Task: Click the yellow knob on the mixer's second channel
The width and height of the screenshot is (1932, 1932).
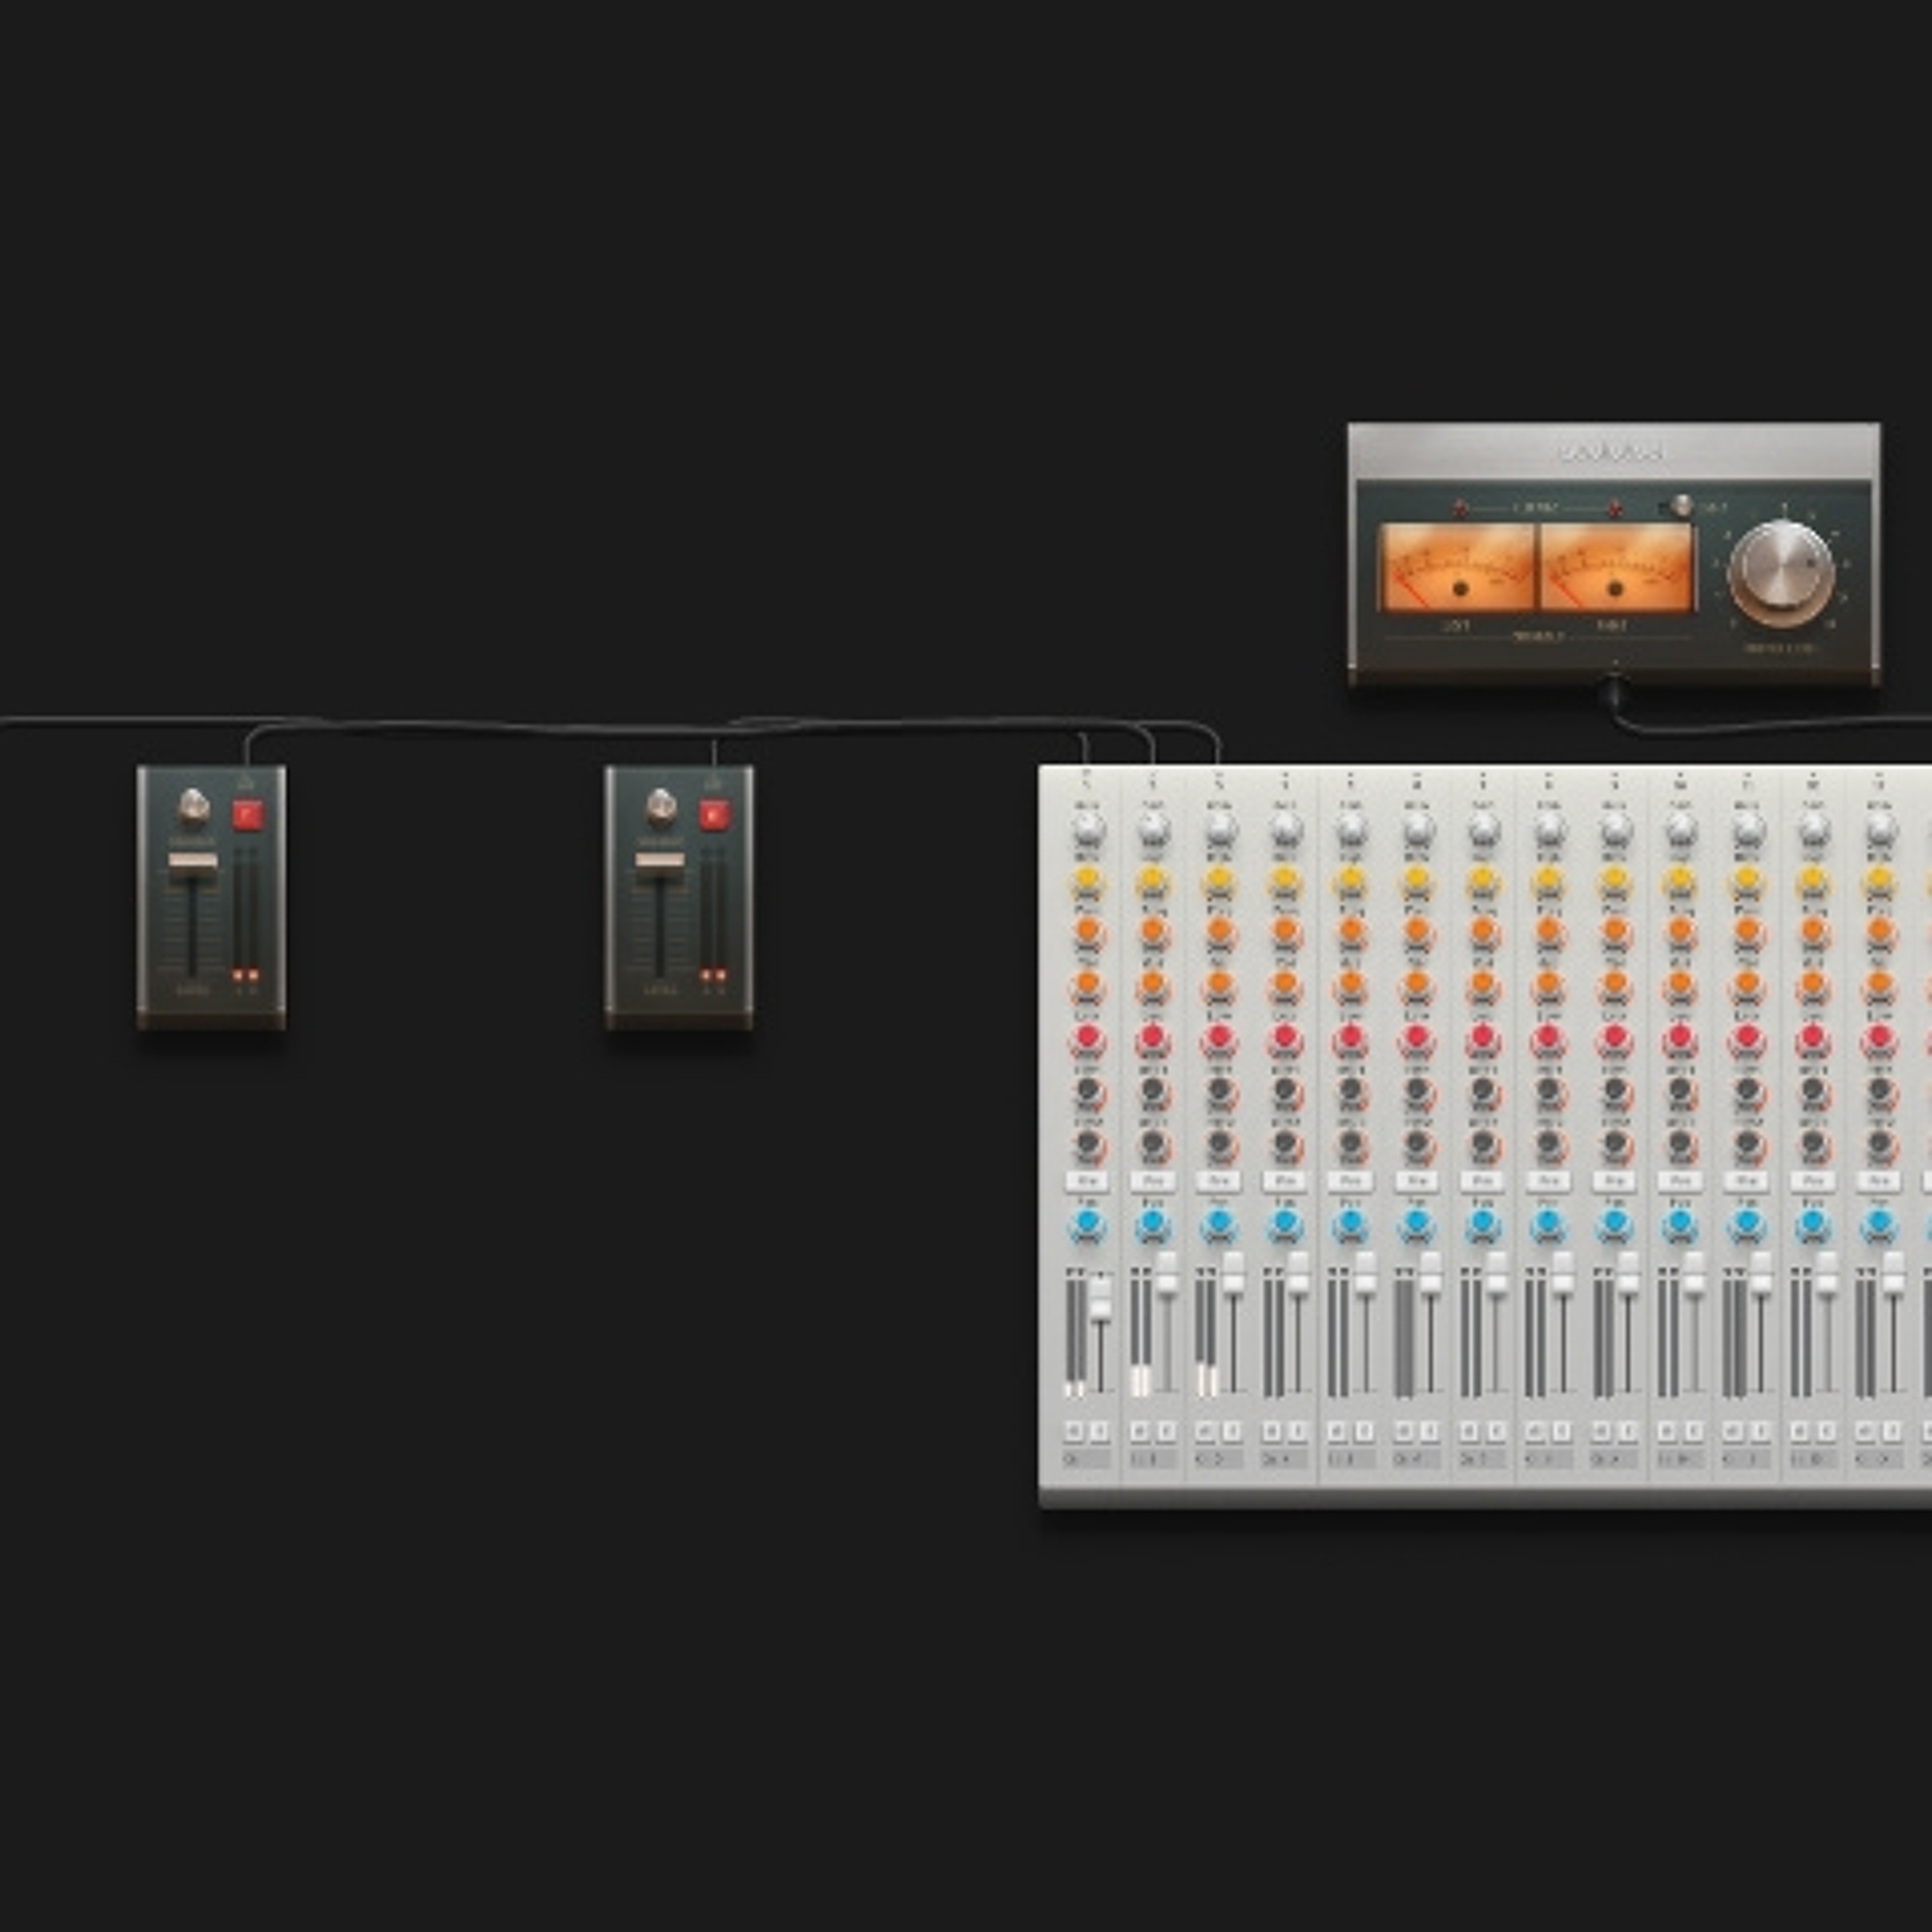Action: pyautogui.click(x=1152, y=880)
